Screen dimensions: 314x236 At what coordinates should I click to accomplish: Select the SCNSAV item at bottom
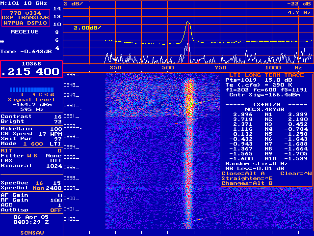(32, 233)
